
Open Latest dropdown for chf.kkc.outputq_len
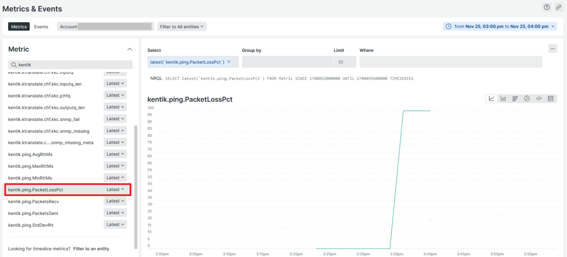tap(115, 107)
